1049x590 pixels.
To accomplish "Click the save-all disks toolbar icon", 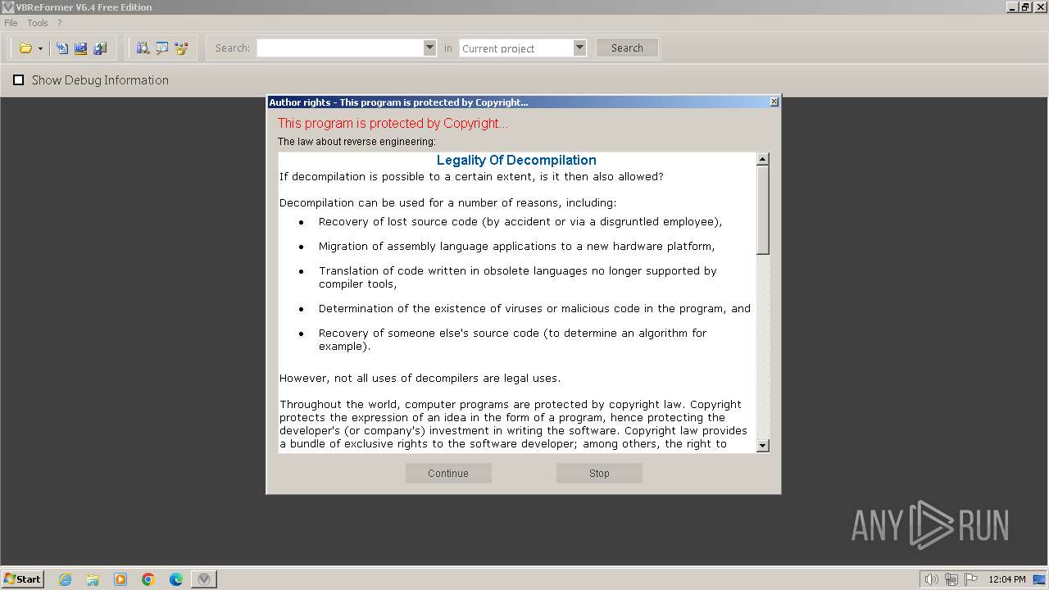I will pyautogui.click(x=100, y=48).
